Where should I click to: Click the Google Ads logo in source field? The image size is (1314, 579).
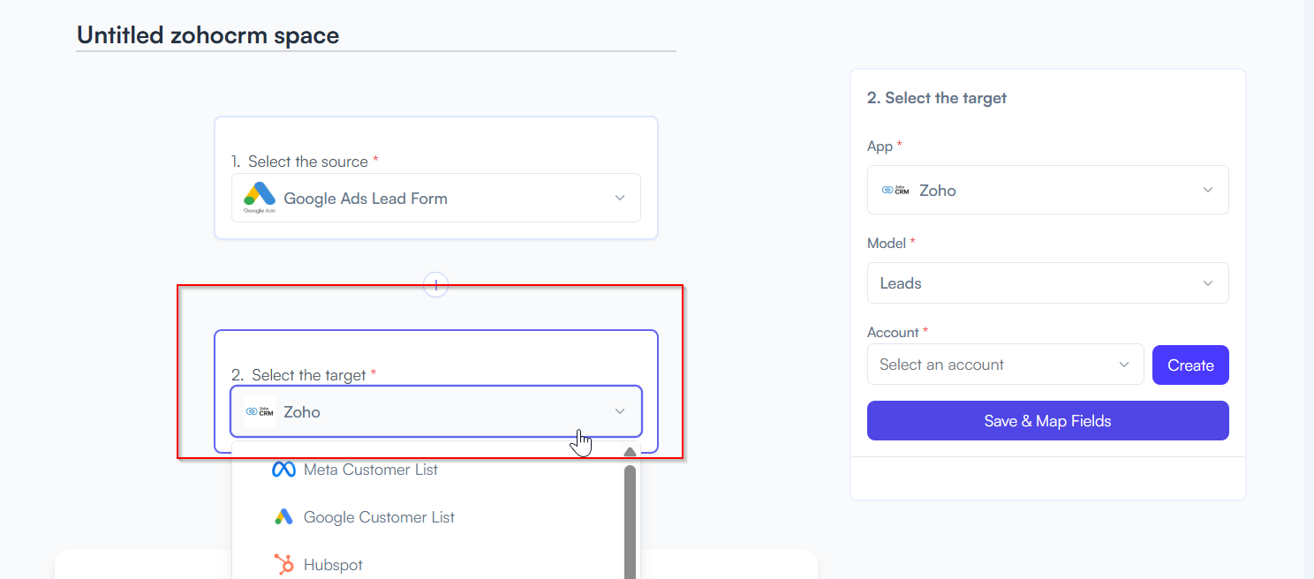260,198
